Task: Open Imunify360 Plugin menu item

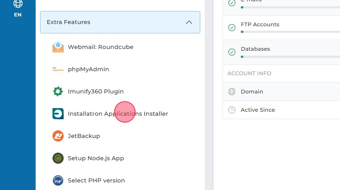Action: pyautogui.click(x=96, y=92)
